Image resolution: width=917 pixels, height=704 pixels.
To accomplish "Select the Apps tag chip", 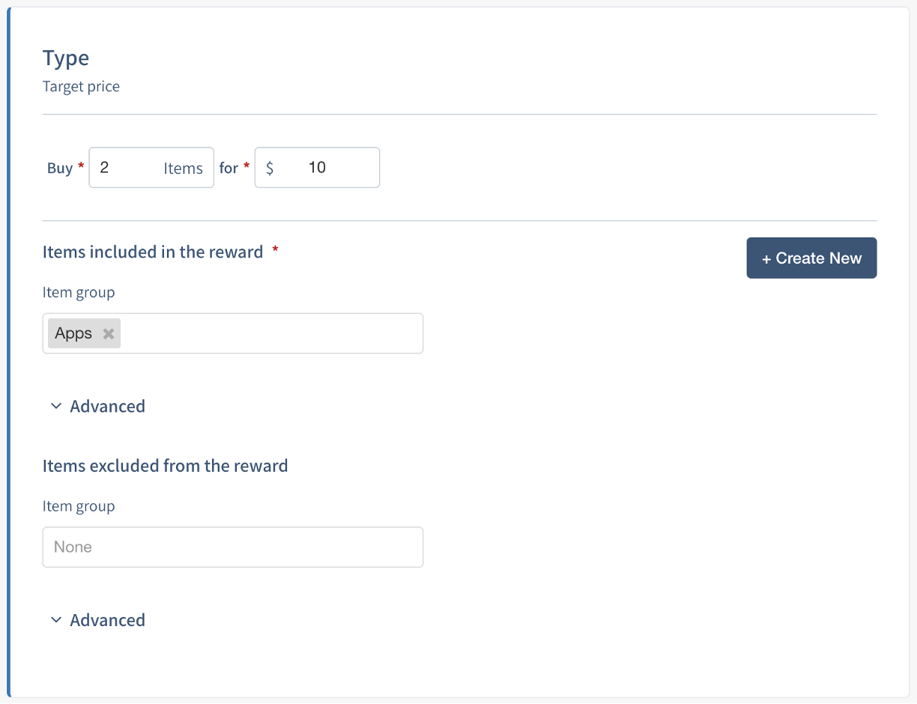I will coord(73,333).
